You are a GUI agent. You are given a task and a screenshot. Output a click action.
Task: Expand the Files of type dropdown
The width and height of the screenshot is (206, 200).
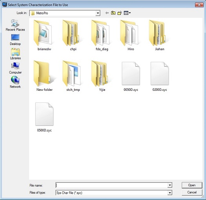pyautogui.click(x=170, y=193)
